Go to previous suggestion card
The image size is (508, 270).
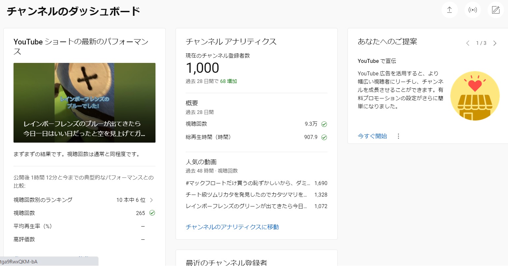point(467,43)
